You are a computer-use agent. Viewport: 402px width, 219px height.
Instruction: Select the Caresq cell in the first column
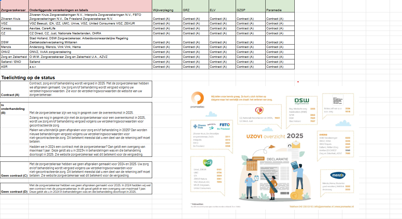click(14, 28)
